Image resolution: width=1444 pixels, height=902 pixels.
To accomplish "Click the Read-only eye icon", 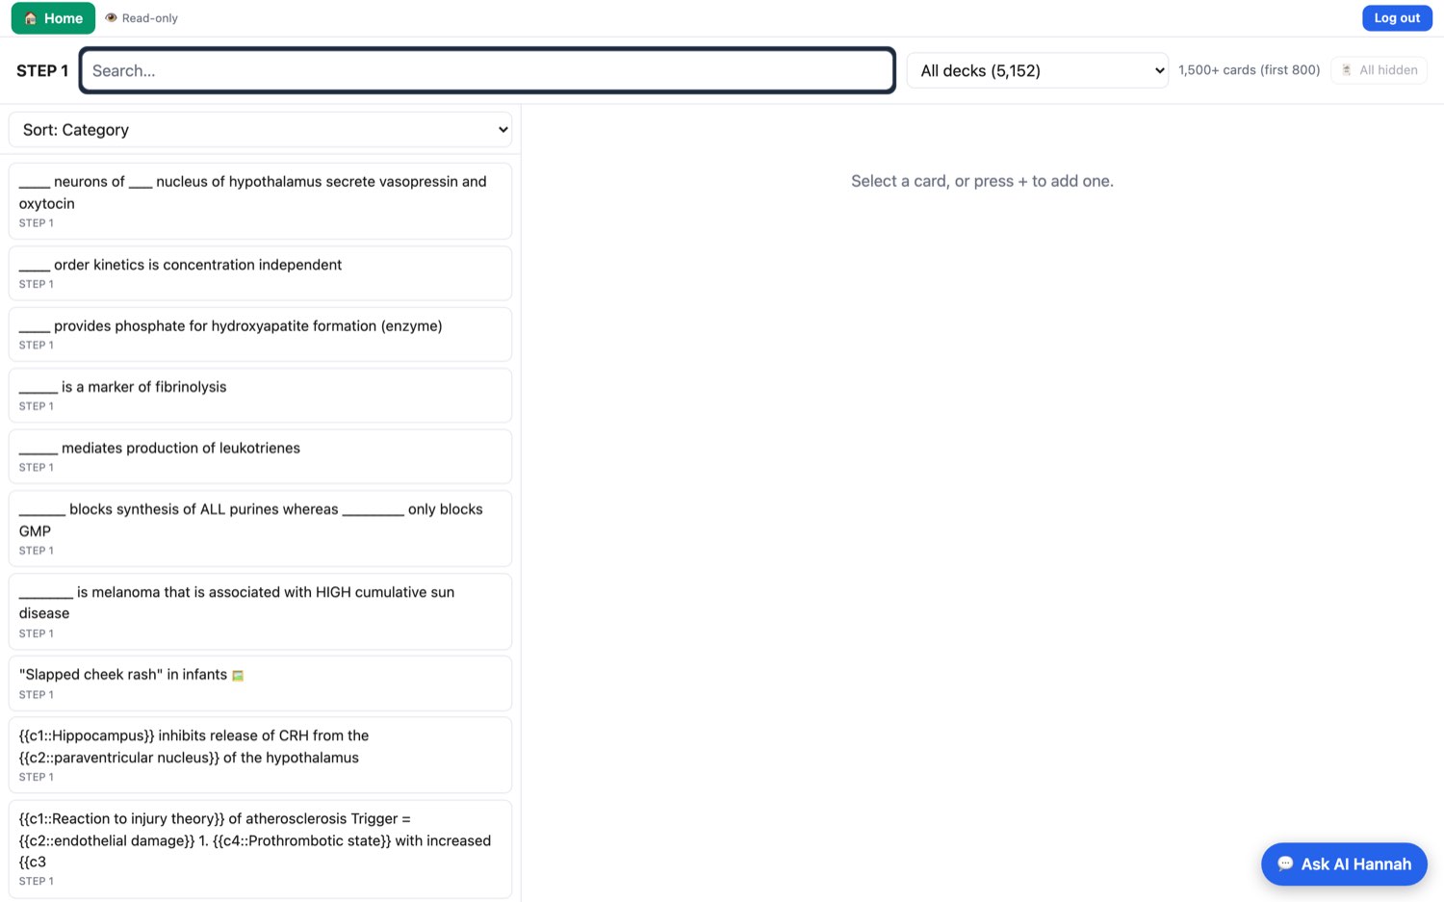I will 111,18.
